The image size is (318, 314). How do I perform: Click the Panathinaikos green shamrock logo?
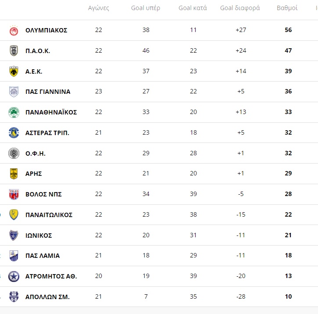pos(14,112)
